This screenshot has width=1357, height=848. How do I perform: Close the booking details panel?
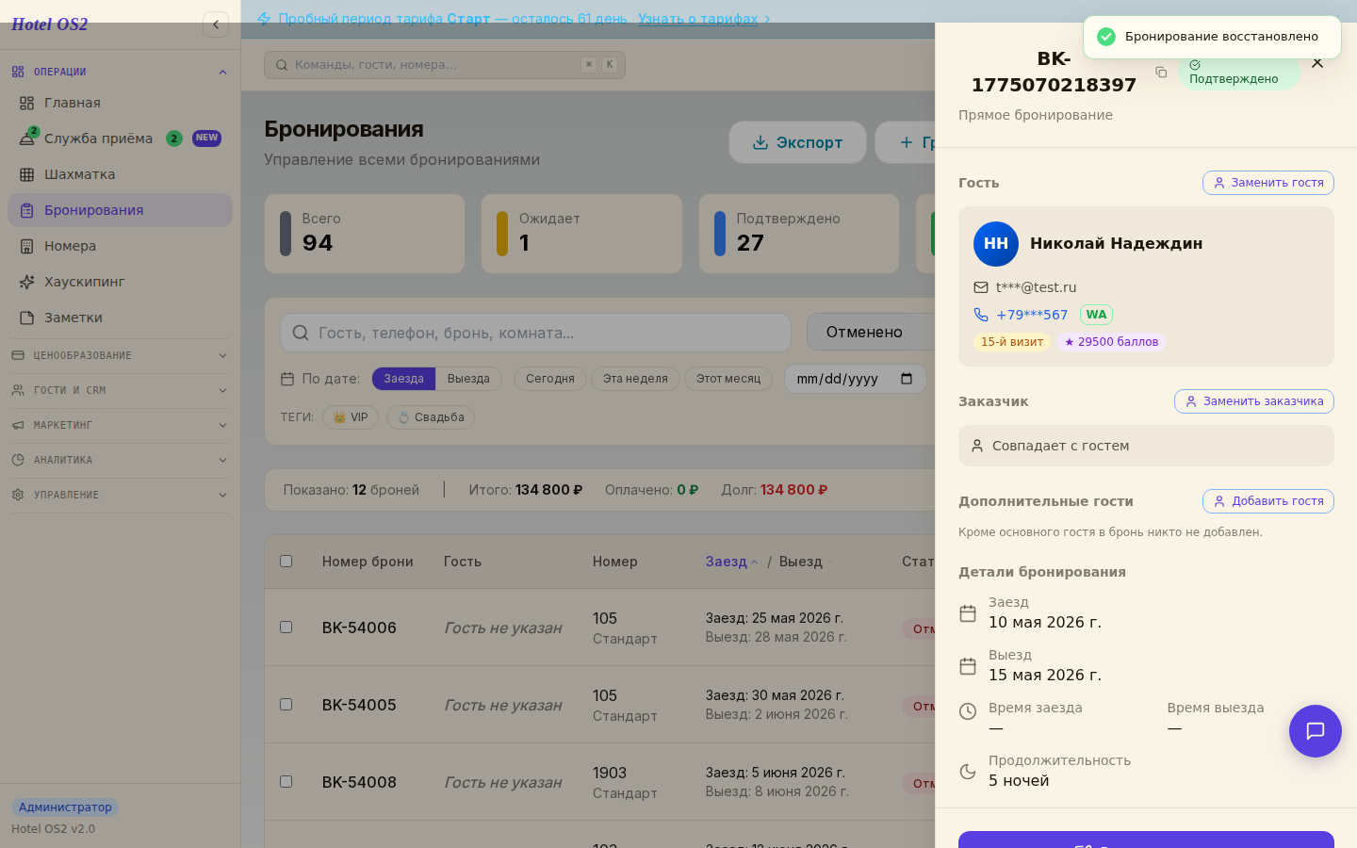pyautogui.click(x=1317, y=63)
